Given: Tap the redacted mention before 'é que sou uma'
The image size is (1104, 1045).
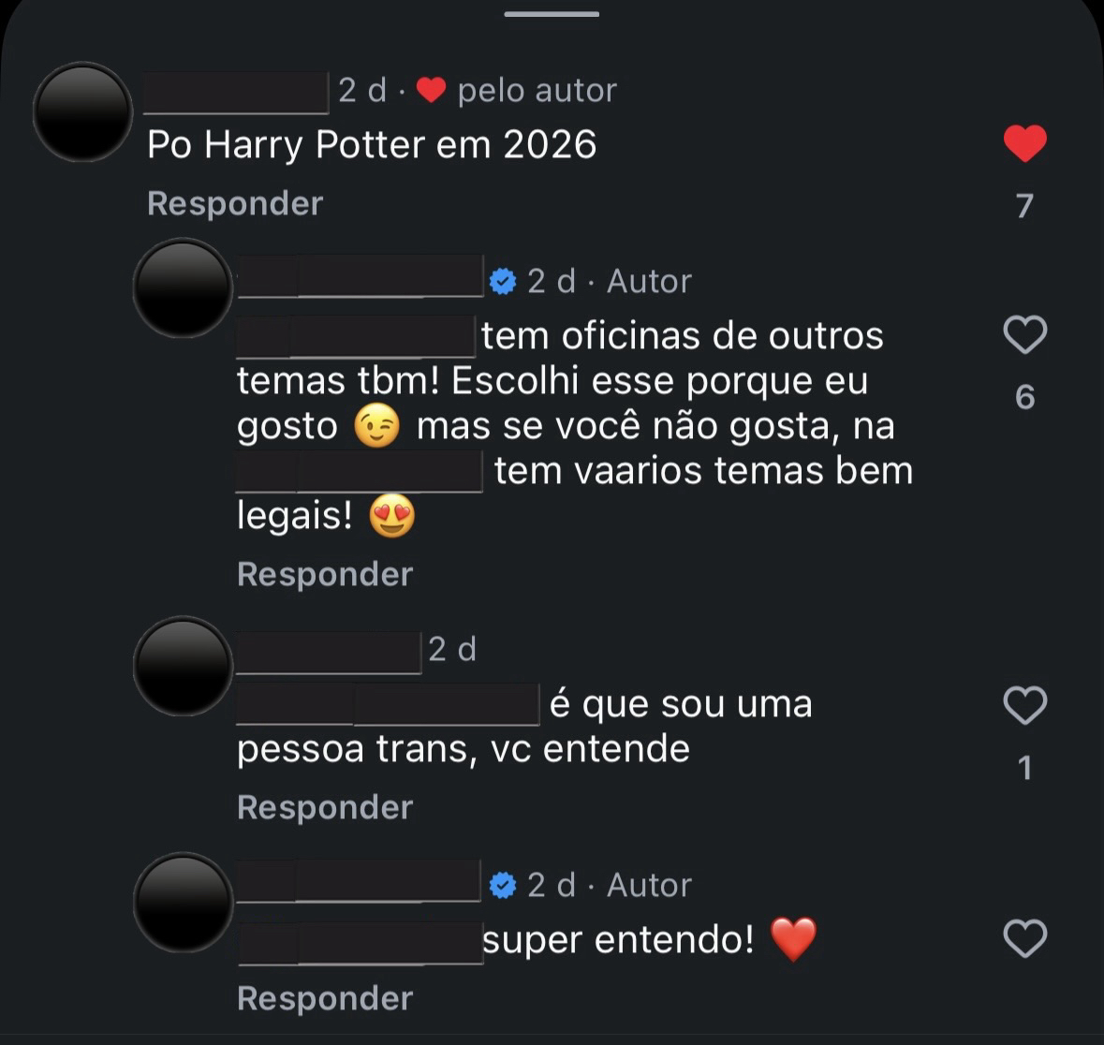Looking at the screenshot, I should [x=388, y=704].
